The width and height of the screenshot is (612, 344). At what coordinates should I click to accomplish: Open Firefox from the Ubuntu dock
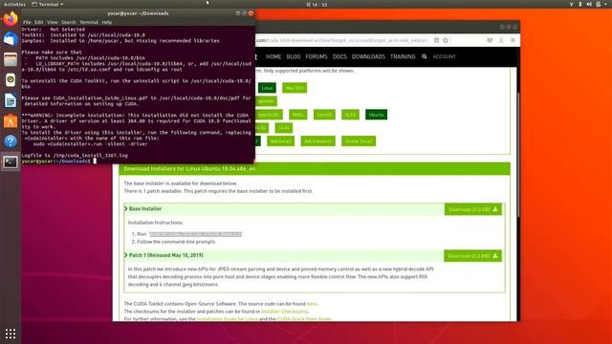[x=11, y=19]
